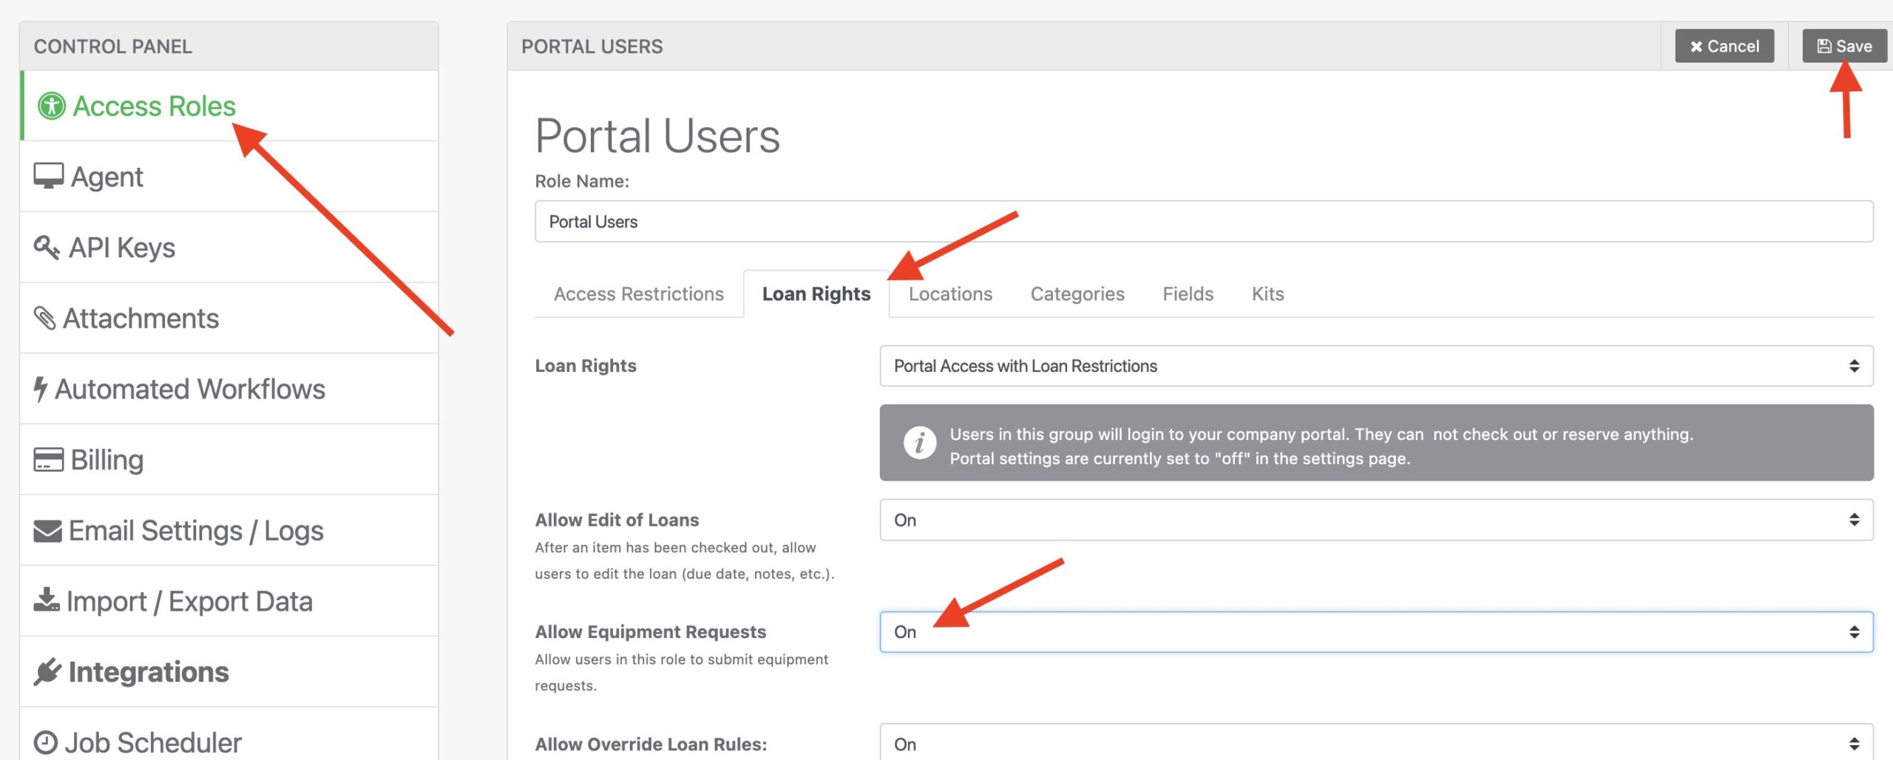Viewport: 1893px width, 760px height.
Task: Click the Role Name input field
Action: 1204,221
